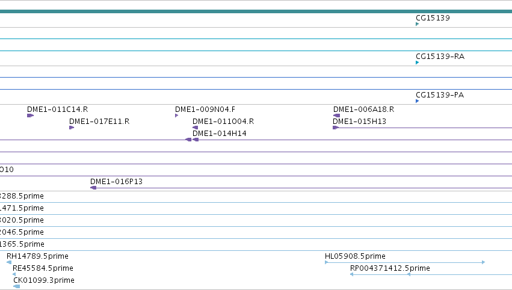512x290 pixels.
Task: Click the DME1-006A18.R label
Action: [x=363, y=110]
